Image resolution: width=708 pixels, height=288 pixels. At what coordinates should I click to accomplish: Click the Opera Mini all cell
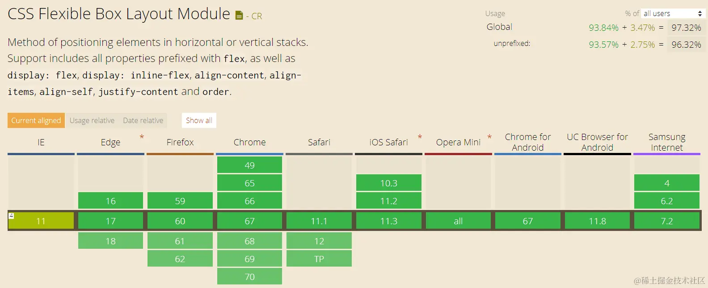458,221
